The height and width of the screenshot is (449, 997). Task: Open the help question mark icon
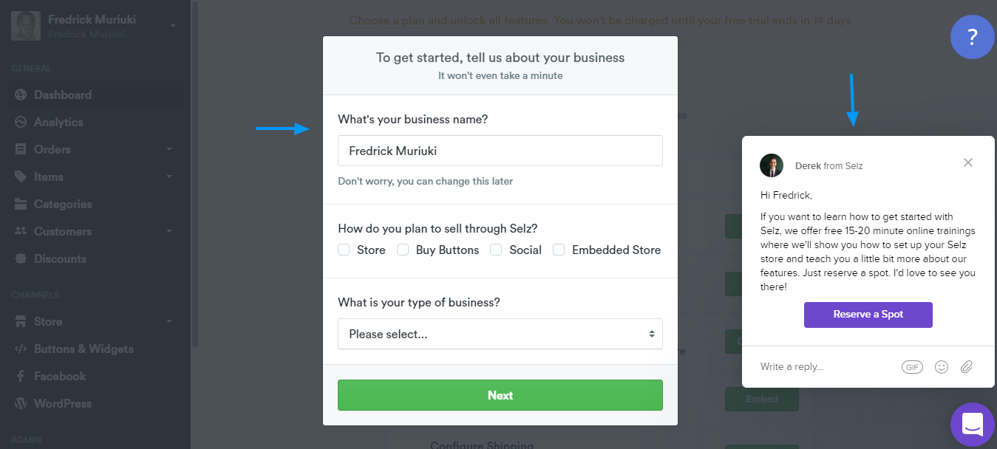(973, 37)
